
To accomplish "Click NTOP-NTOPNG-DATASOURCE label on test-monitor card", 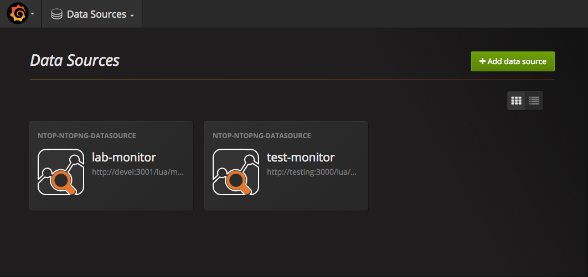I will tap(262, 136).
